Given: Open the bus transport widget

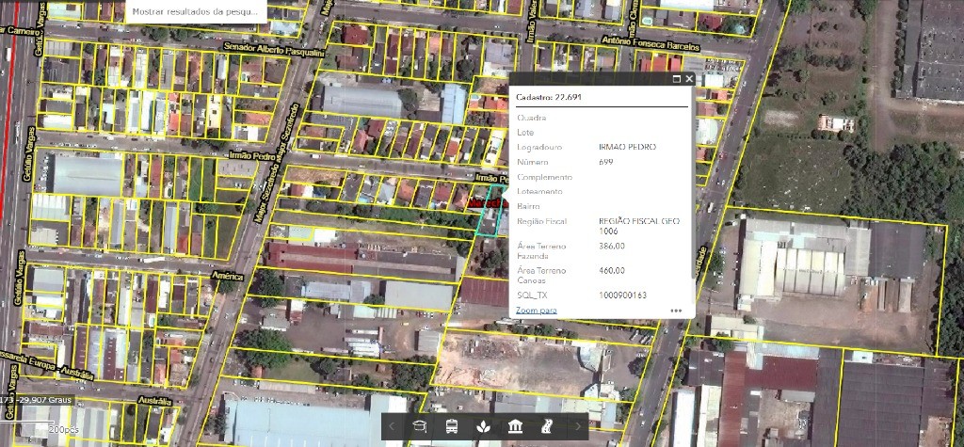Looking at the screenshot, I should click(452, 427).
